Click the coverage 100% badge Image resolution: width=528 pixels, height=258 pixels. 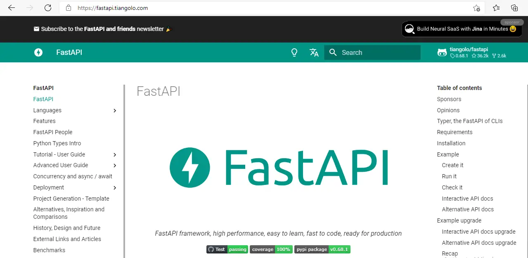coord(271,249)
